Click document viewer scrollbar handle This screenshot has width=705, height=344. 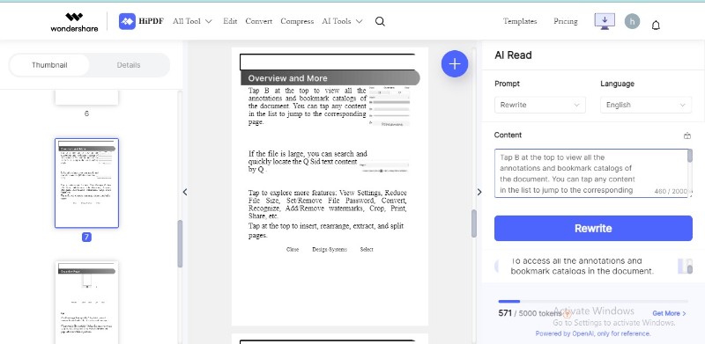[x=474, y=223]
